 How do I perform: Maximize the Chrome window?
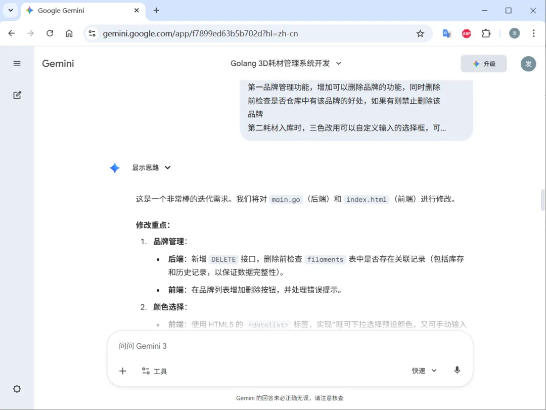[509, 11]
